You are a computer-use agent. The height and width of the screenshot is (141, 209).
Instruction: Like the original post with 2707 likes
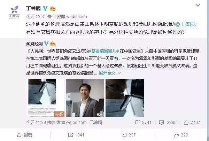(192, 122)
